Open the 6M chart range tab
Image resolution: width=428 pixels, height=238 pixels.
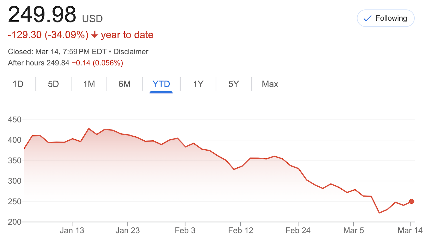click(x=124, y=84)
